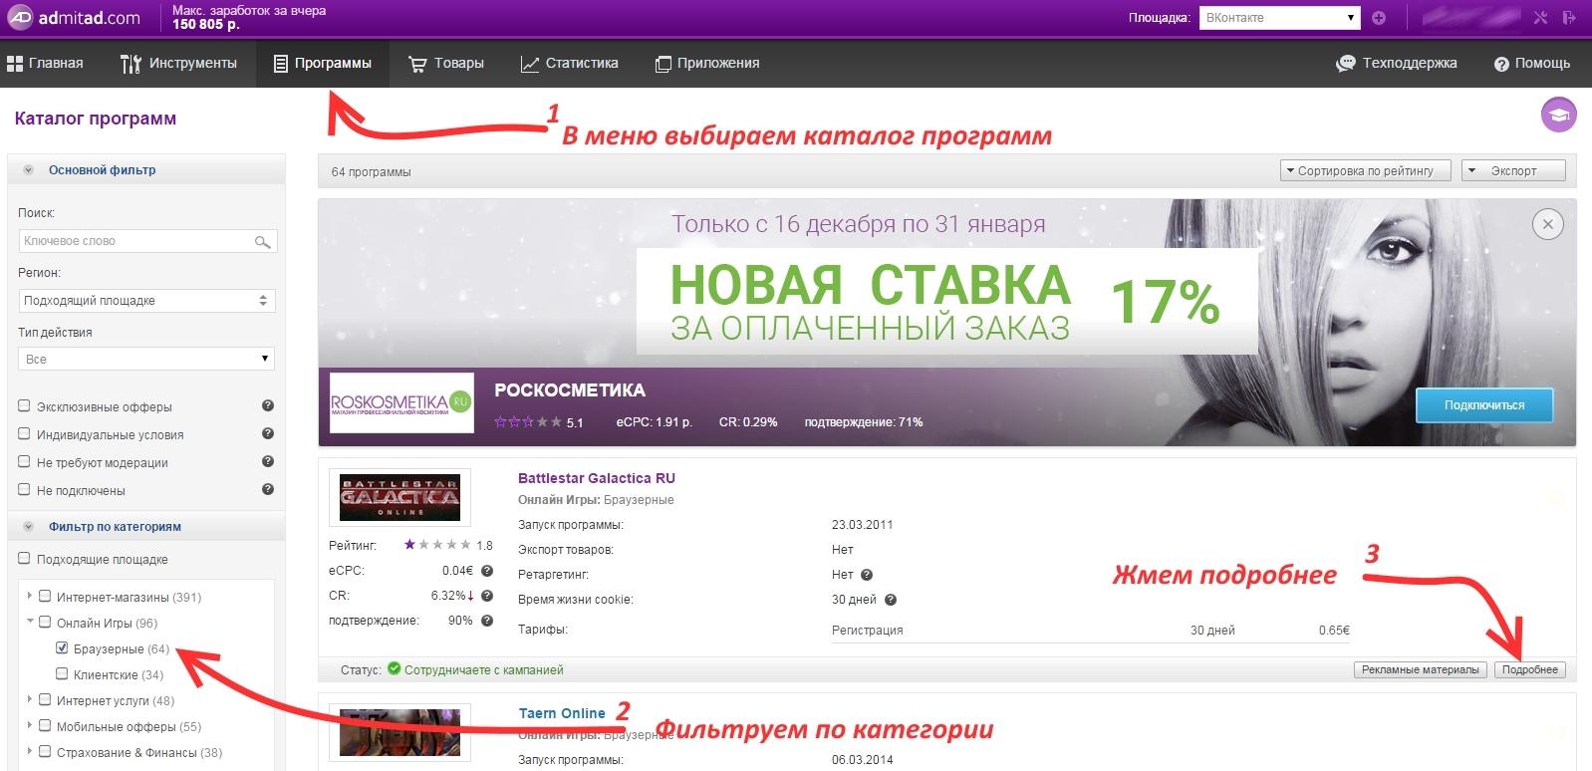Check the Клиентские category checkbox
Screen dimensions: 1592x771
coord(62,674)
